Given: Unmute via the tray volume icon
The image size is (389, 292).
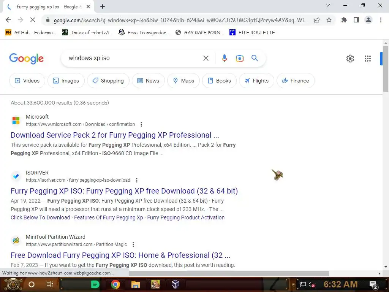Looking at the screenshot, I should pos(312,284).
